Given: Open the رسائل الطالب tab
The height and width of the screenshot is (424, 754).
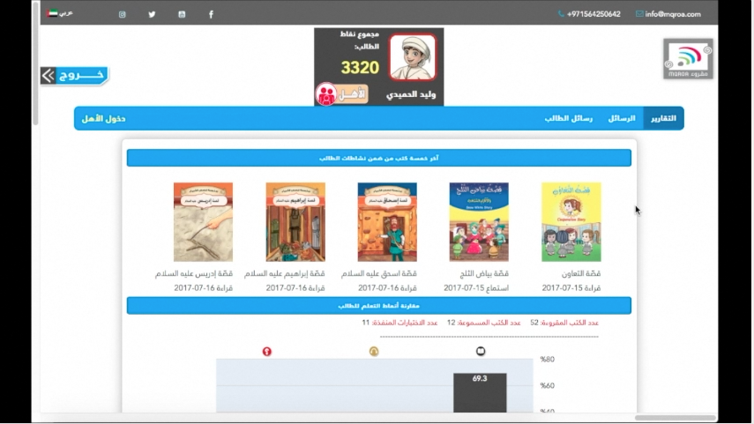Looking at the screenshot, I should point(569,118).
